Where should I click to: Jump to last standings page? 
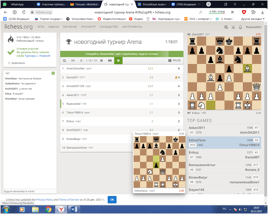click(x=110, y=61)
